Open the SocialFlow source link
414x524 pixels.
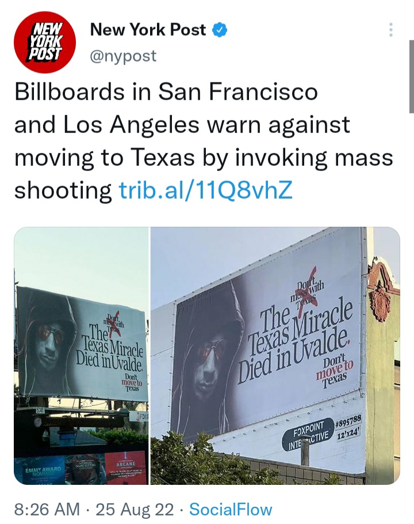[x=231, y=509]
